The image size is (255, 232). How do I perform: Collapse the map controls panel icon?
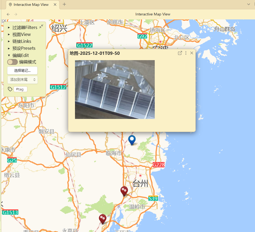click(41, 26)
